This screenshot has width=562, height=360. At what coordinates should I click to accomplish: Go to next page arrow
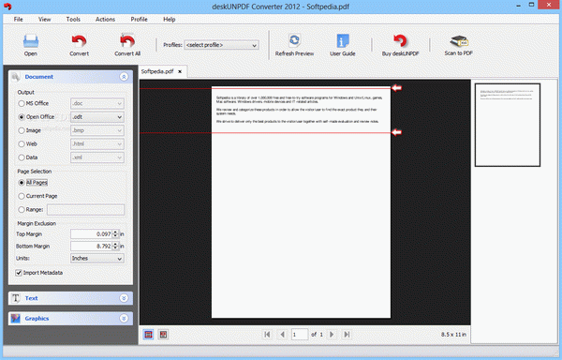(332, 335)
